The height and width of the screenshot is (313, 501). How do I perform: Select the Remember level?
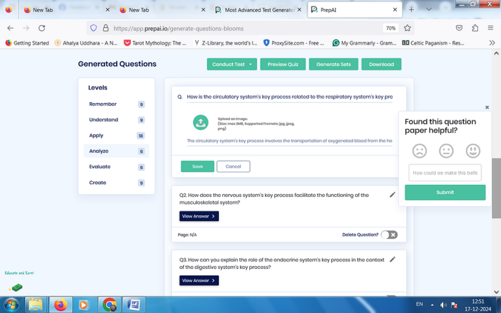click(x=103, y=104)
